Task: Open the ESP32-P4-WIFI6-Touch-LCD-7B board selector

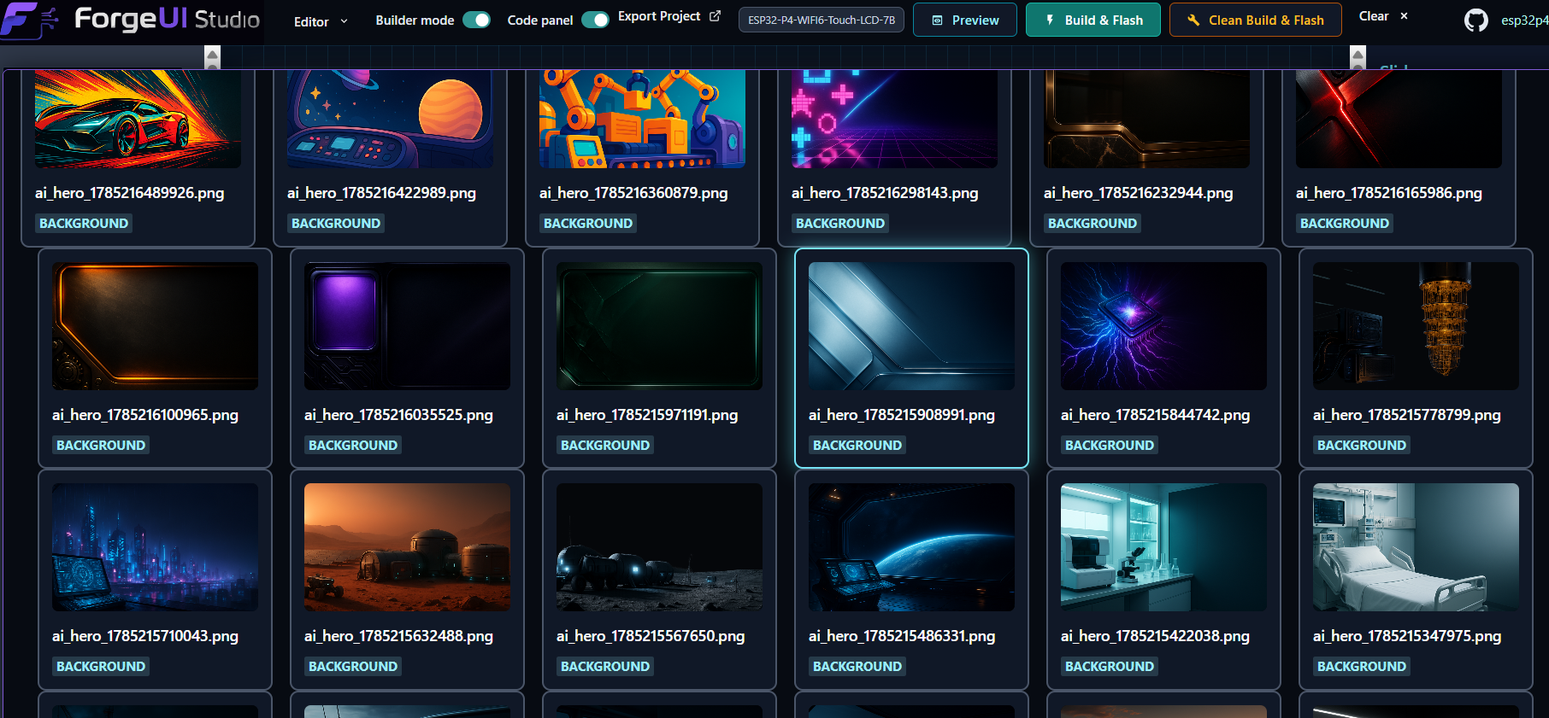Action: coord(822,20)
